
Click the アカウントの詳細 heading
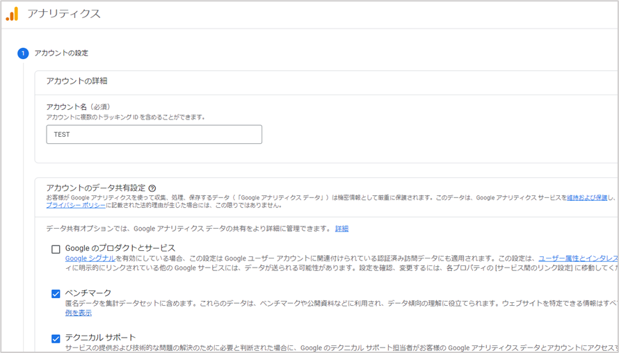(77, 81)
